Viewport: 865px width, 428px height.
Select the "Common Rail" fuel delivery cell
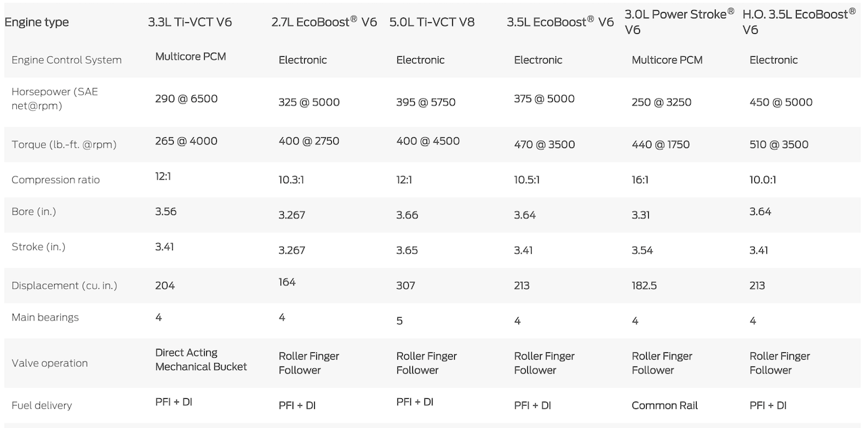click(x=664, y=406)
